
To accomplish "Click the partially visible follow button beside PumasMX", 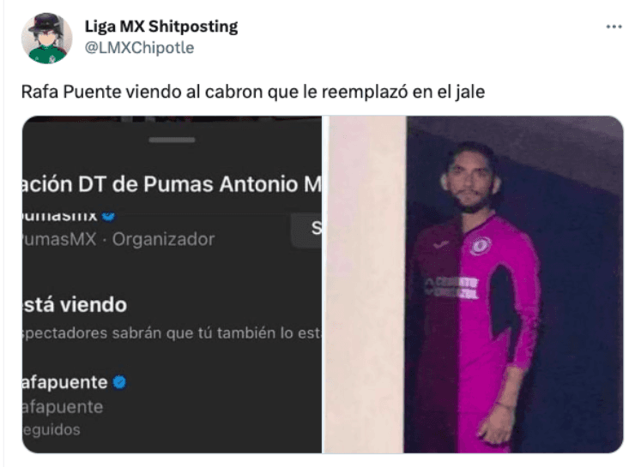I will point(306,230).
